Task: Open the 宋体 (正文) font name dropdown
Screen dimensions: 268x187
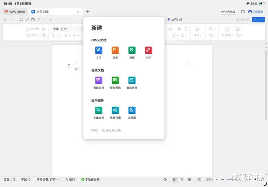Action: pyautogui.click(x=65, y=29)
